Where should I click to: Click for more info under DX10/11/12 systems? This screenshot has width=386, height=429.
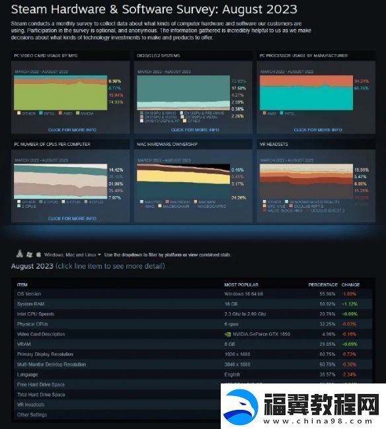coord(195,129)
